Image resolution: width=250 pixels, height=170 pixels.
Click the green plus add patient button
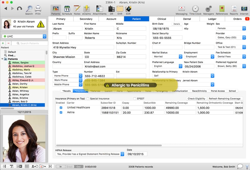3,43
